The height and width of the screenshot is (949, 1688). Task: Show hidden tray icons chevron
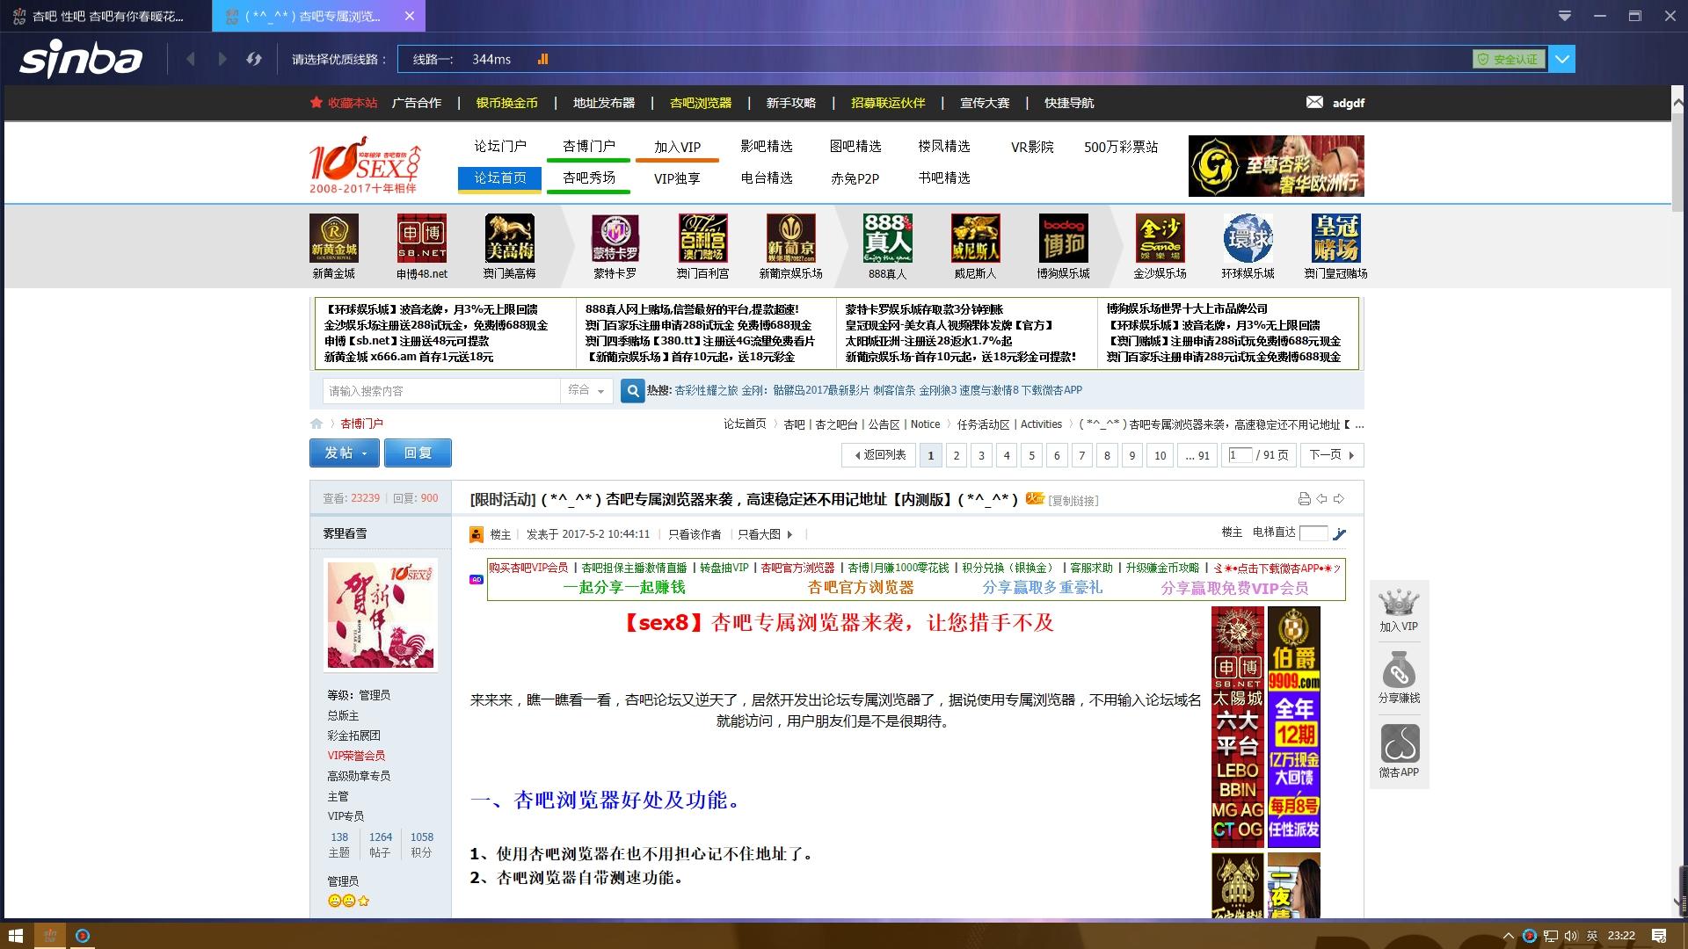tap(1509, 936)
